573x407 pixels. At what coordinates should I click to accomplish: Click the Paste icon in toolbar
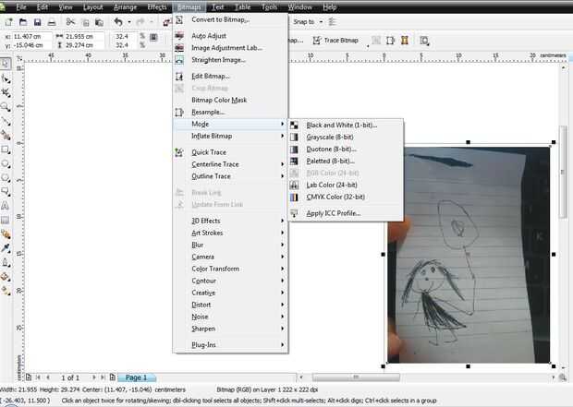[99, 23]
